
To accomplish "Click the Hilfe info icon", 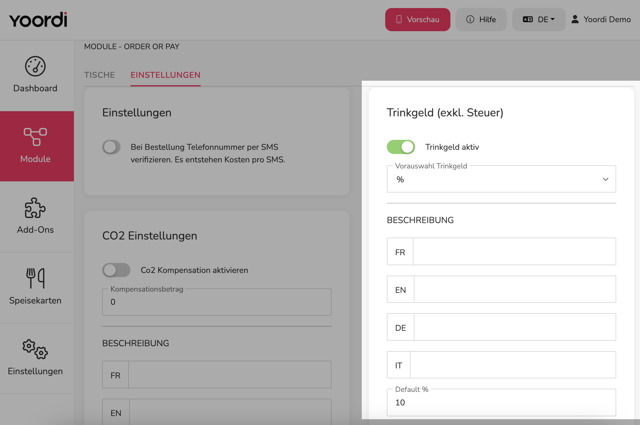I will pyautogui.click(x=470, y=20).
